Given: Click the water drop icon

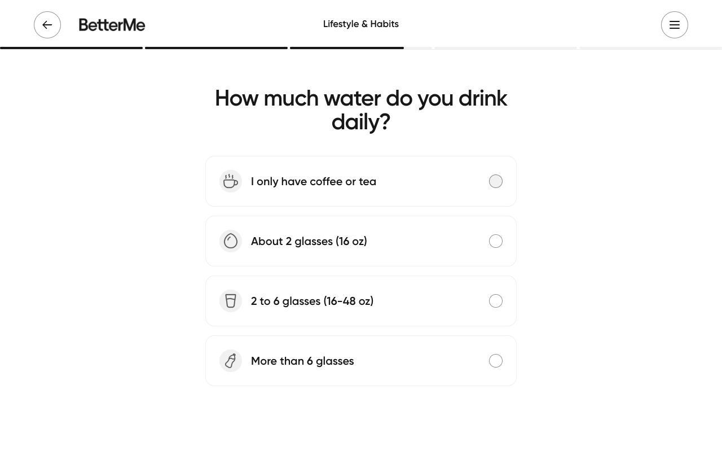Looking at the screenshot, I should 231,241.
